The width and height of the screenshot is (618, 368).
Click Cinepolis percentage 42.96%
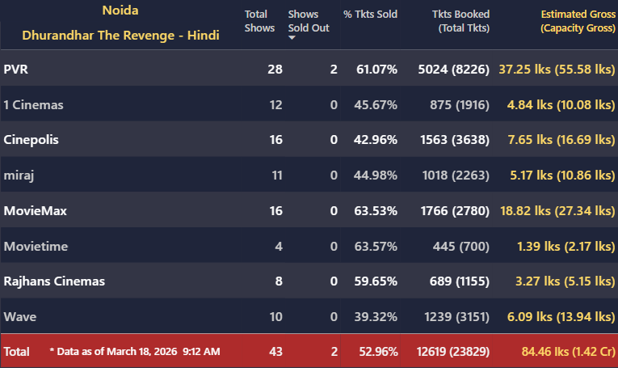[376, 140]
